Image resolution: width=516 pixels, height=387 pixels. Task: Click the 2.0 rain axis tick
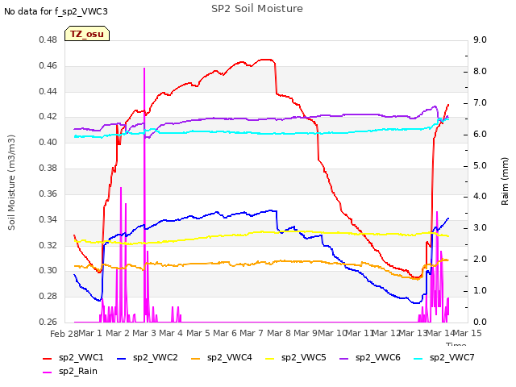(x=480, y=259)
